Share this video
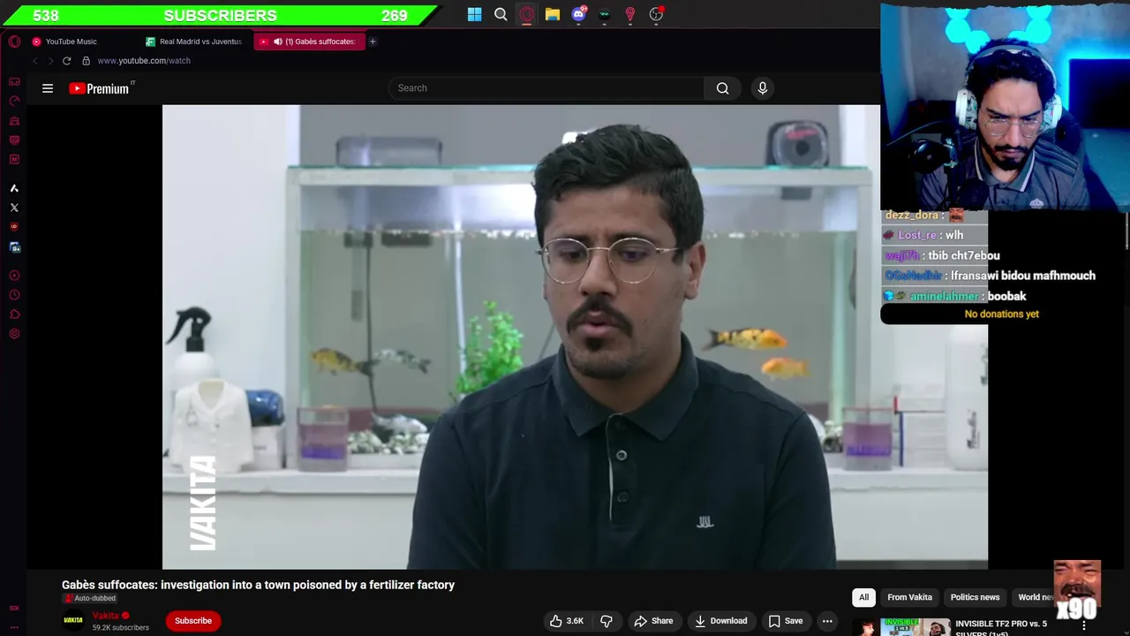Viewport: 1130px width, 636px height. point(653,621)
